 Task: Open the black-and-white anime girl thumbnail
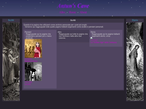coord(33,72)
